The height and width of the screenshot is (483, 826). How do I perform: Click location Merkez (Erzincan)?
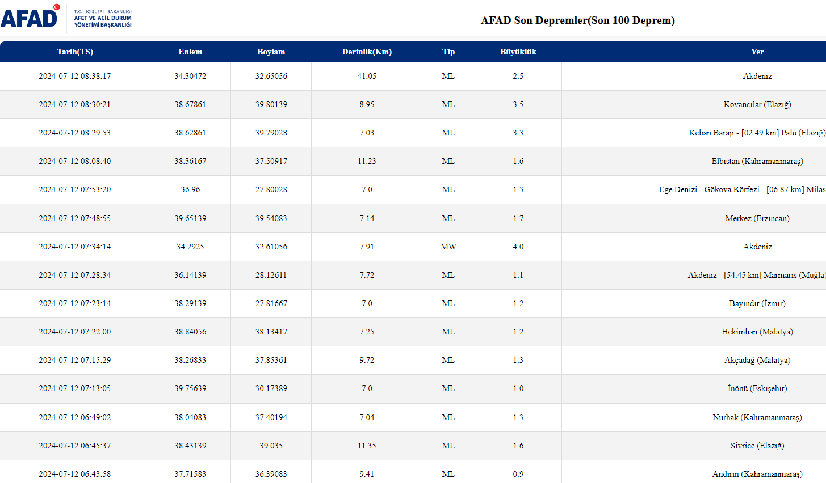click(x=757, y=218)
